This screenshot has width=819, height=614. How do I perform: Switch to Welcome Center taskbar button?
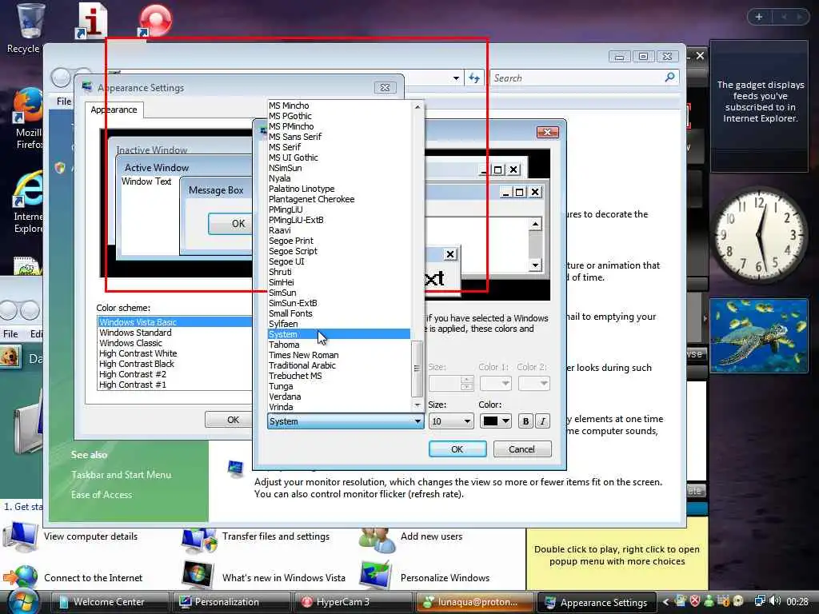(110, 602)
